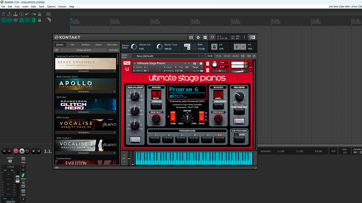This screenshot has width=362, height=203.
Task: Mute master track with M button
Action: coord(23,166)
